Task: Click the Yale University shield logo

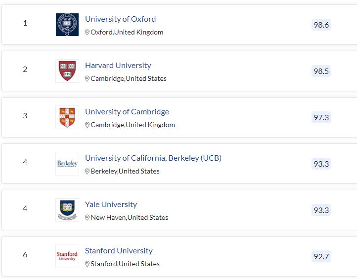Action: click(67, 210)
